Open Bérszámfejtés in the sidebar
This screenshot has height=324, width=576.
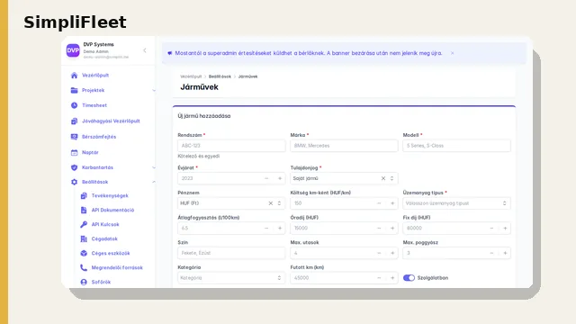(x=99, y=137)
